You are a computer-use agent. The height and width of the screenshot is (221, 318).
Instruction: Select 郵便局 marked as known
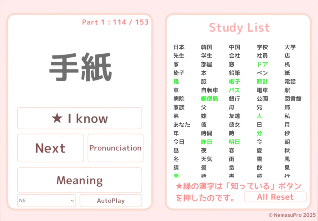point(210,99)
